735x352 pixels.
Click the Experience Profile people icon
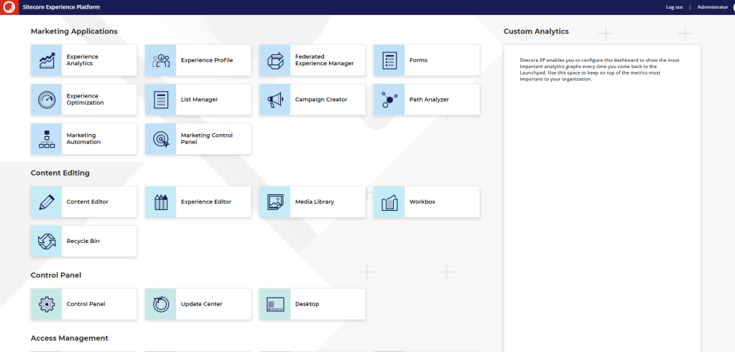(x=161, y=60)
